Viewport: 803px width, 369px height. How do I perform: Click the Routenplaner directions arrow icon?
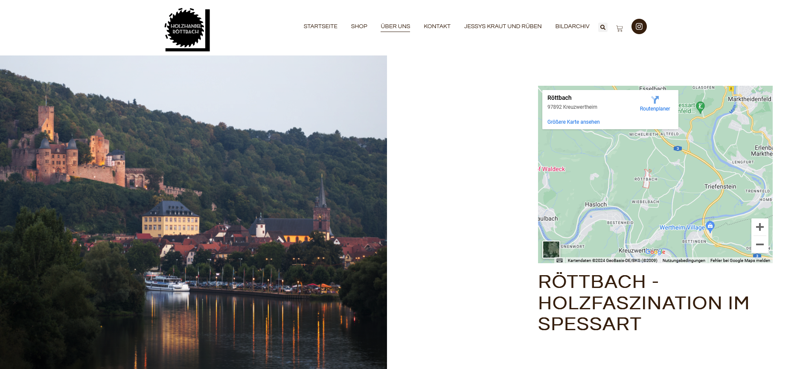(x=655, y=100)
